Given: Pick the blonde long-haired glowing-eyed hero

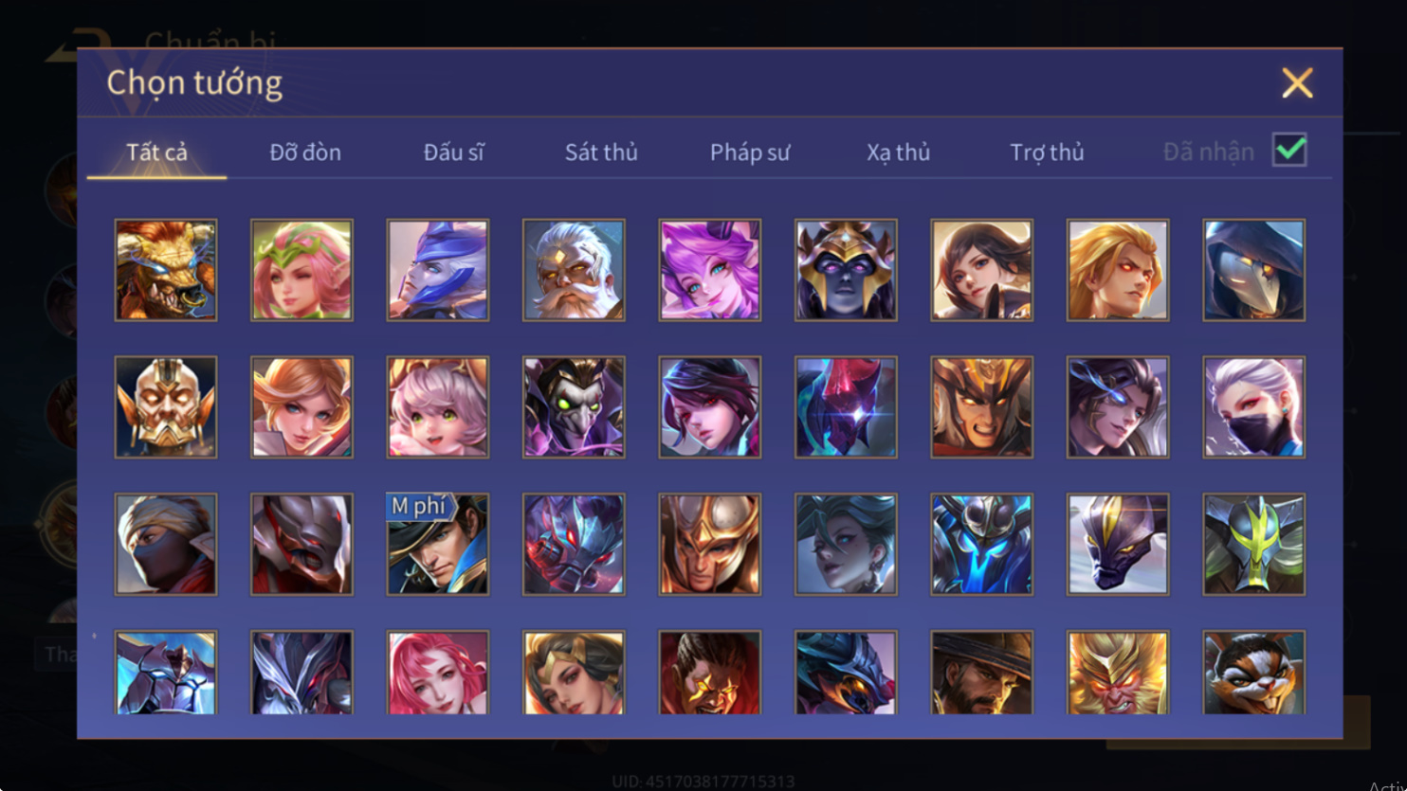Looking at the screenshot, I should [1118, 270].
